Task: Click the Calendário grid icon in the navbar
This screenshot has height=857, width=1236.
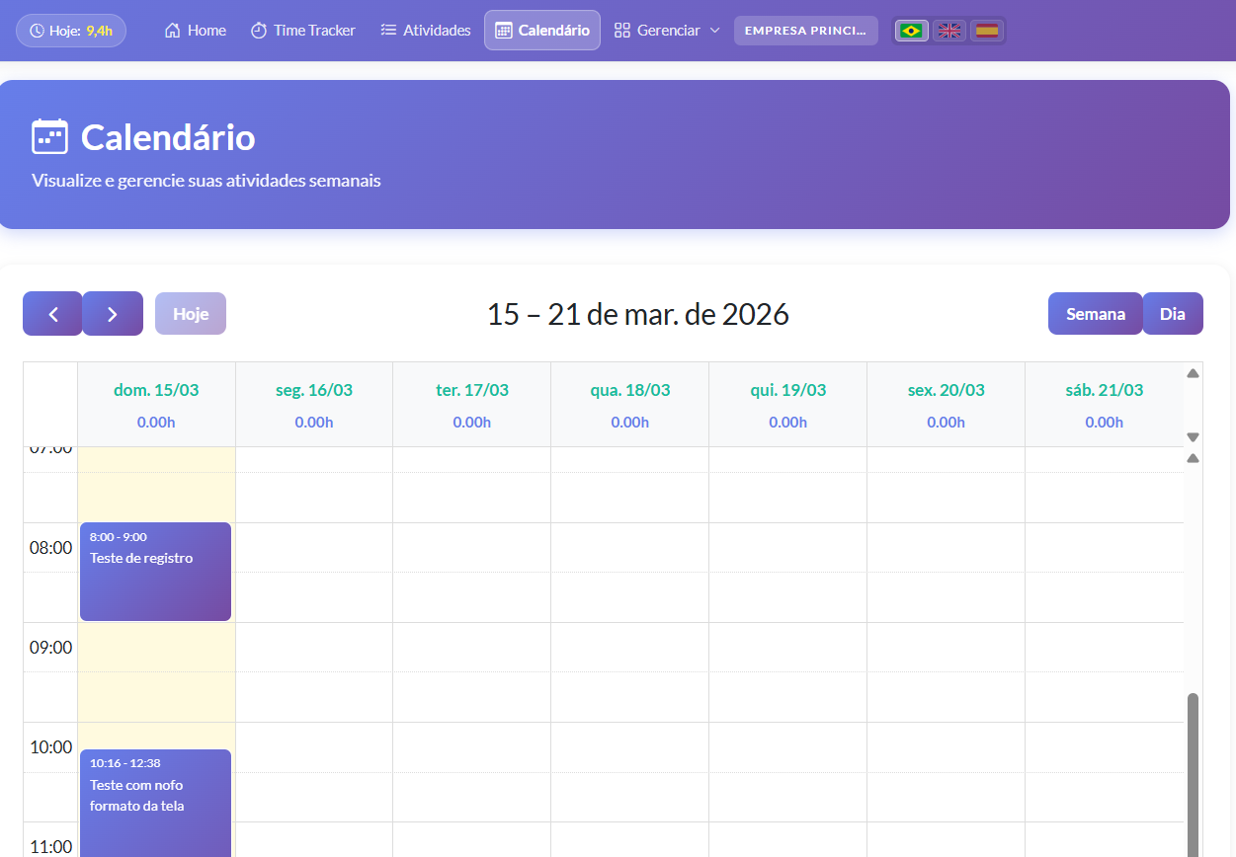Action: tap(506, 30)
